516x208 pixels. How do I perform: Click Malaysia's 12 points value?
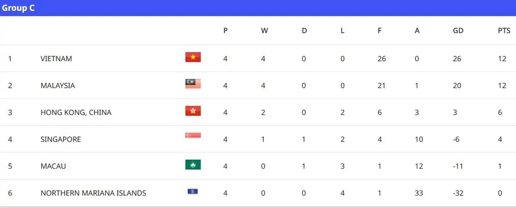(x=503, y=85)
